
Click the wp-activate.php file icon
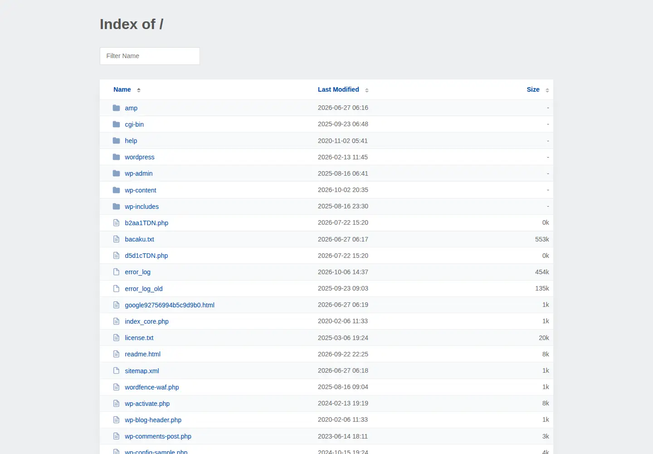[x=117, y=404]
